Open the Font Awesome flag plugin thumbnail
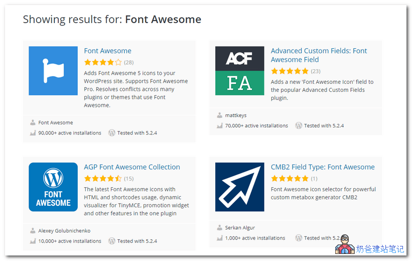Screen dimensions: 412x261 pyautogui.click(x=53, y=71)
